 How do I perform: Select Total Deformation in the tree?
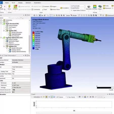pyautogui.click(x=16, y=34)
